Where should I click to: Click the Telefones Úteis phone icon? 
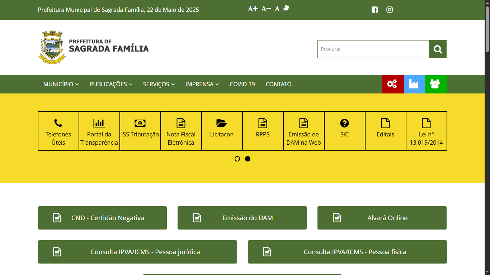[x=58, y=123]
